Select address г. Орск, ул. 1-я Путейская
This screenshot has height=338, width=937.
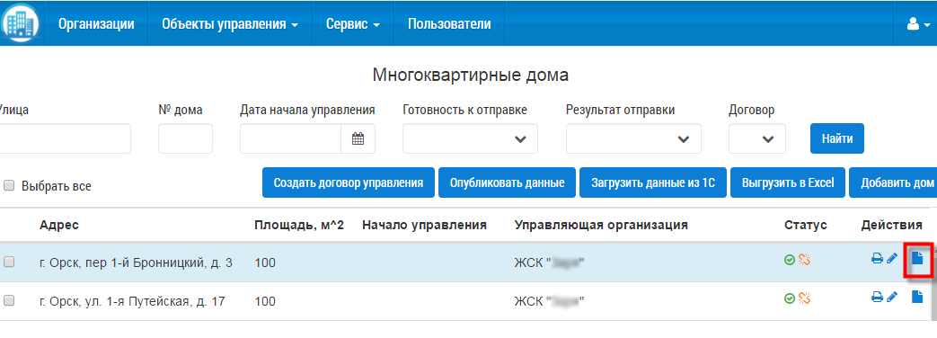[x=132, y=301]
